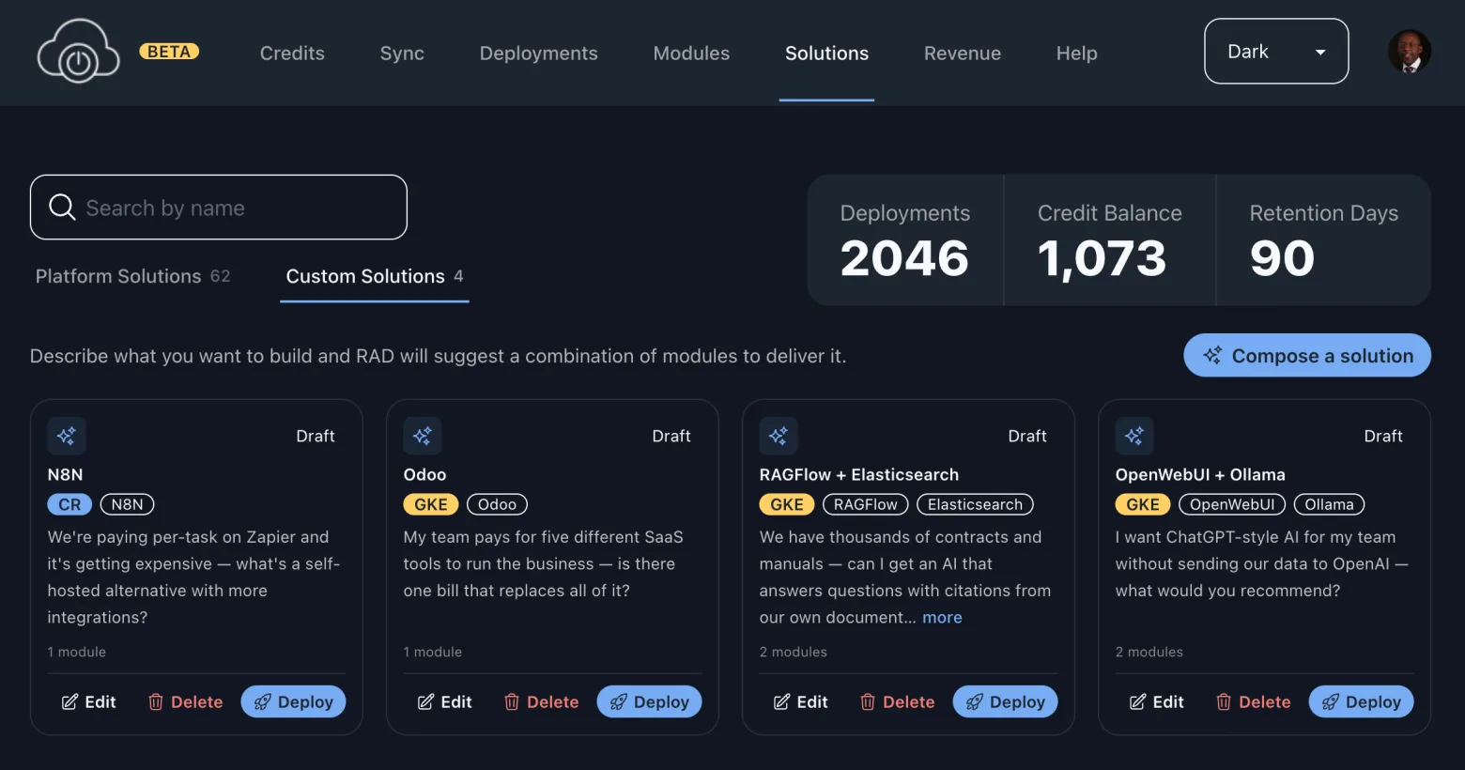The image size is (1465, 770).
Task: Click the GKE badge on Odoo card
Action: (431, 504)
